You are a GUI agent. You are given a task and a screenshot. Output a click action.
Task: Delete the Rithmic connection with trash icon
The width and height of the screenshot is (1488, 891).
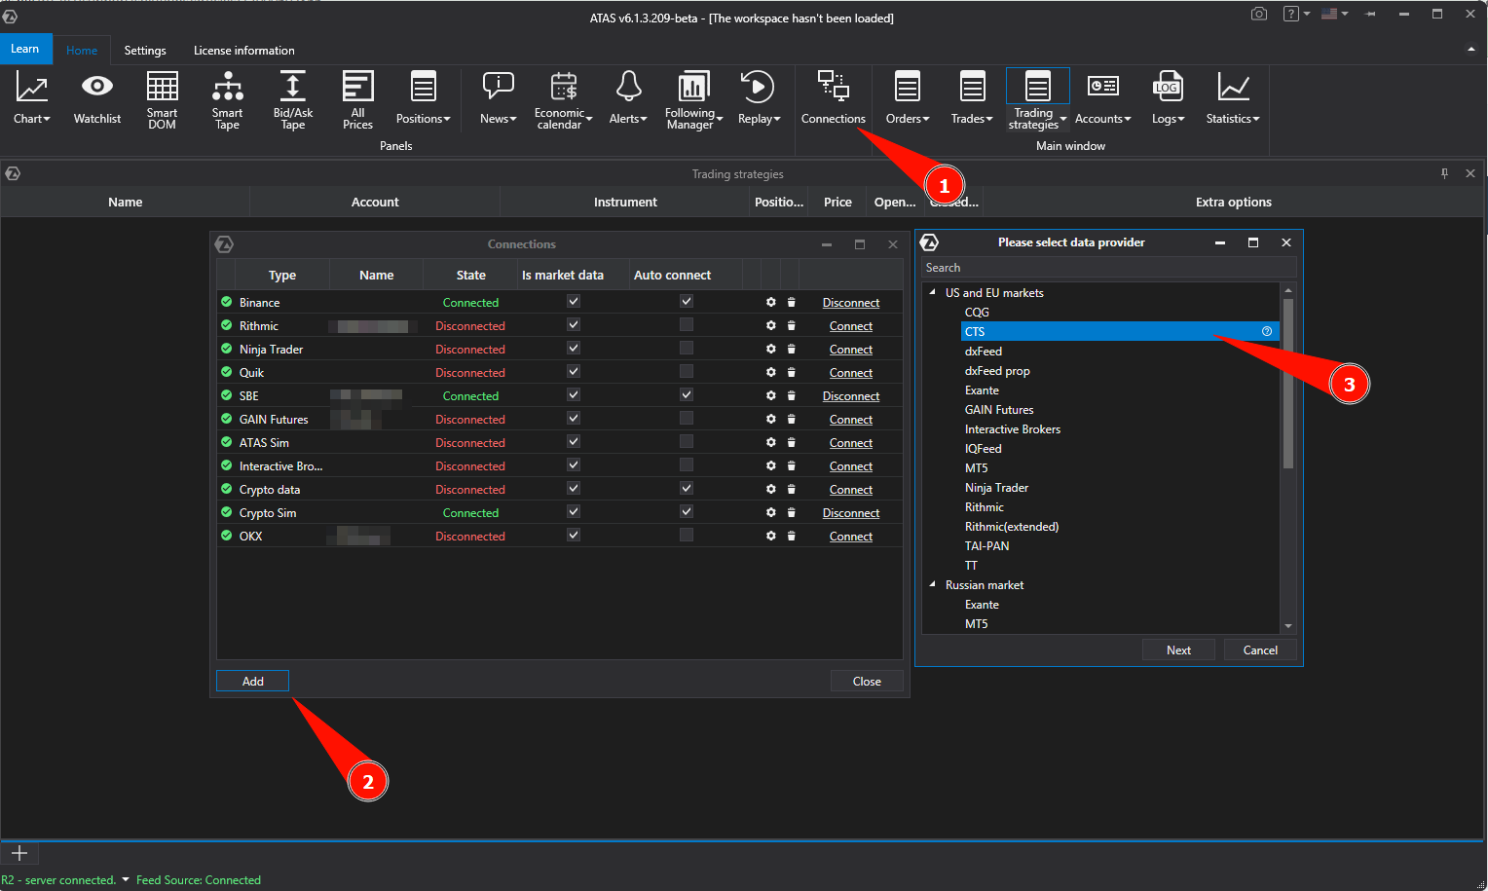792,326
